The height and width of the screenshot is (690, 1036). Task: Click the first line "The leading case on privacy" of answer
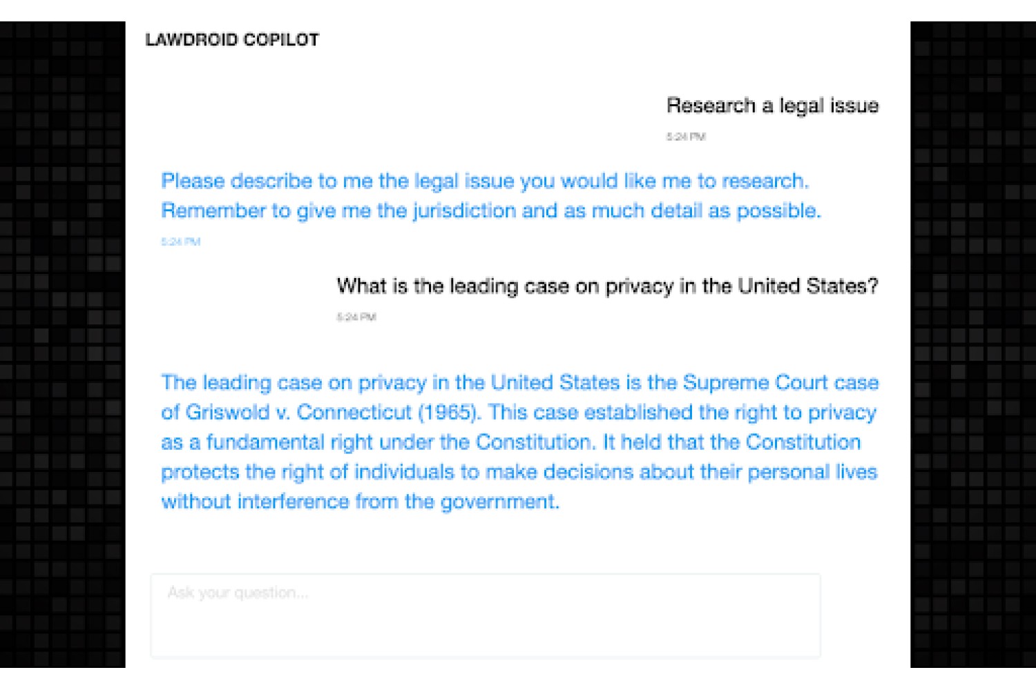click(x=520, y=382)
